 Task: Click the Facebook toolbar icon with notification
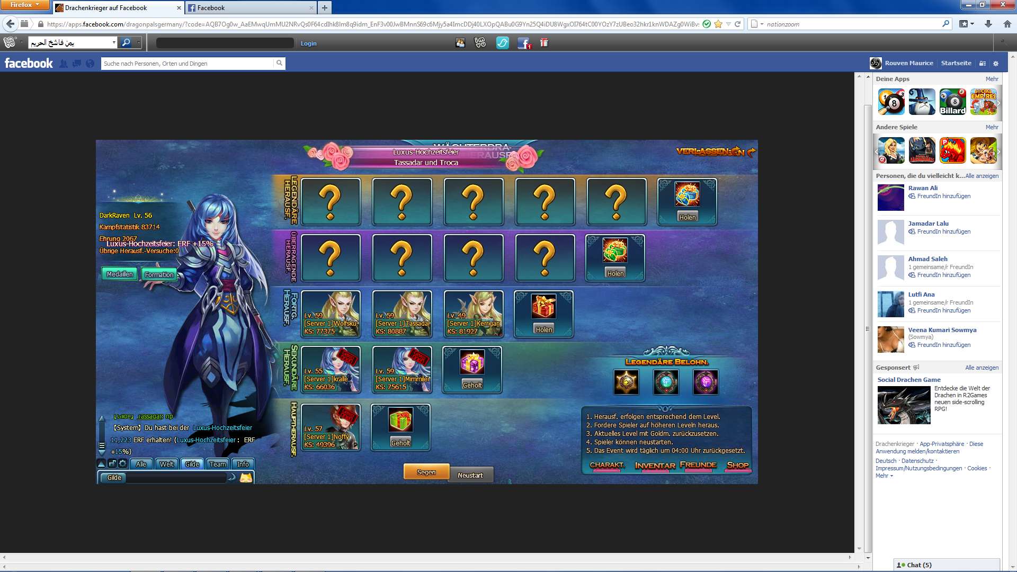pos(523,43)
